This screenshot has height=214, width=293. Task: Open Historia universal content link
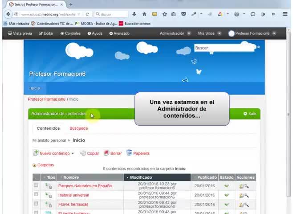coord(73,195)
